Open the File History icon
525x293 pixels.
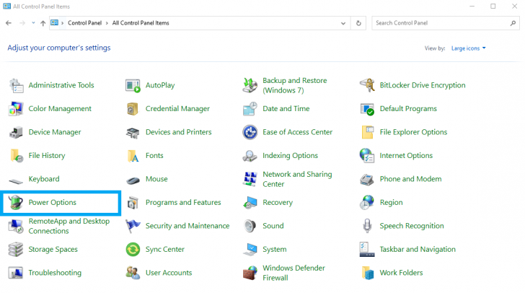(16, 156)
